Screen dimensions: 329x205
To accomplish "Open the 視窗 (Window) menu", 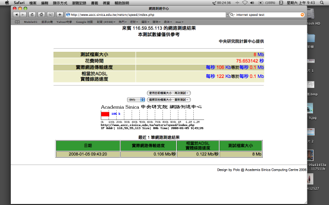I will 106,3.
